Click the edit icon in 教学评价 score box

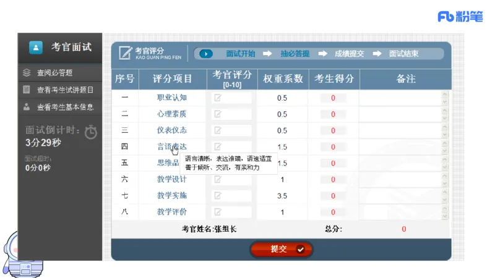pyautogui.click(x=218, y=212)
